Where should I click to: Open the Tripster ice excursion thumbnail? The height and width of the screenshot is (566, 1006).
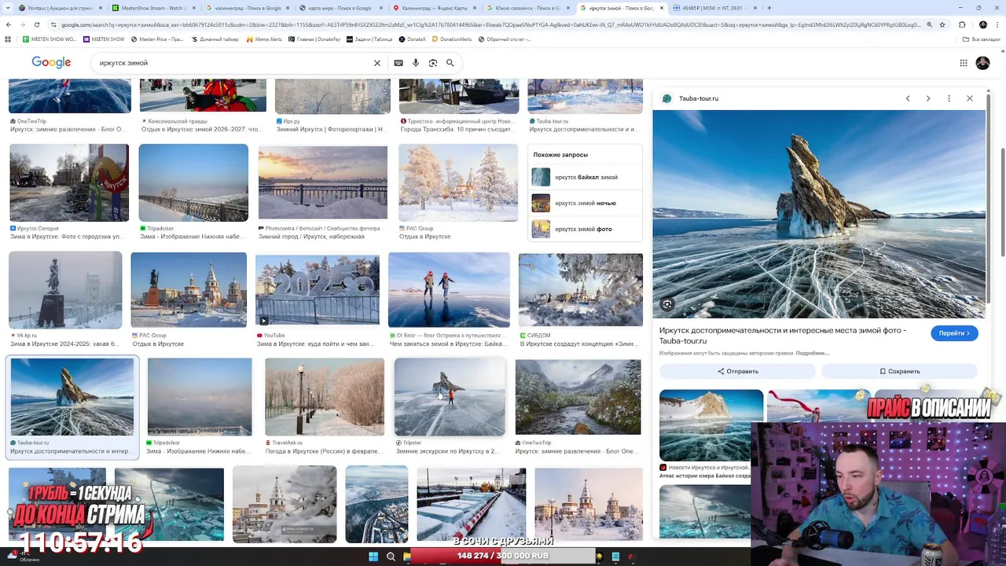coord(450,397)
